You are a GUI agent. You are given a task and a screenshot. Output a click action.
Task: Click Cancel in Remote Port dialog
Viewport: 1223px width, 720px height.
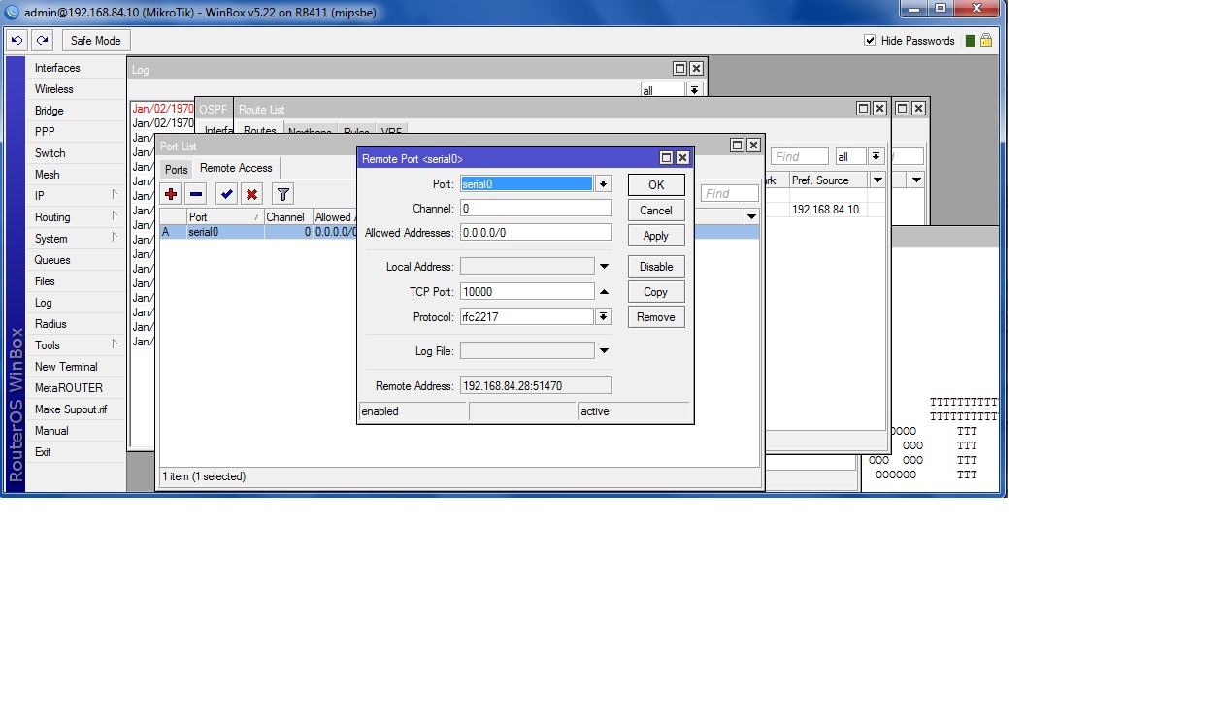pos(656,210)
